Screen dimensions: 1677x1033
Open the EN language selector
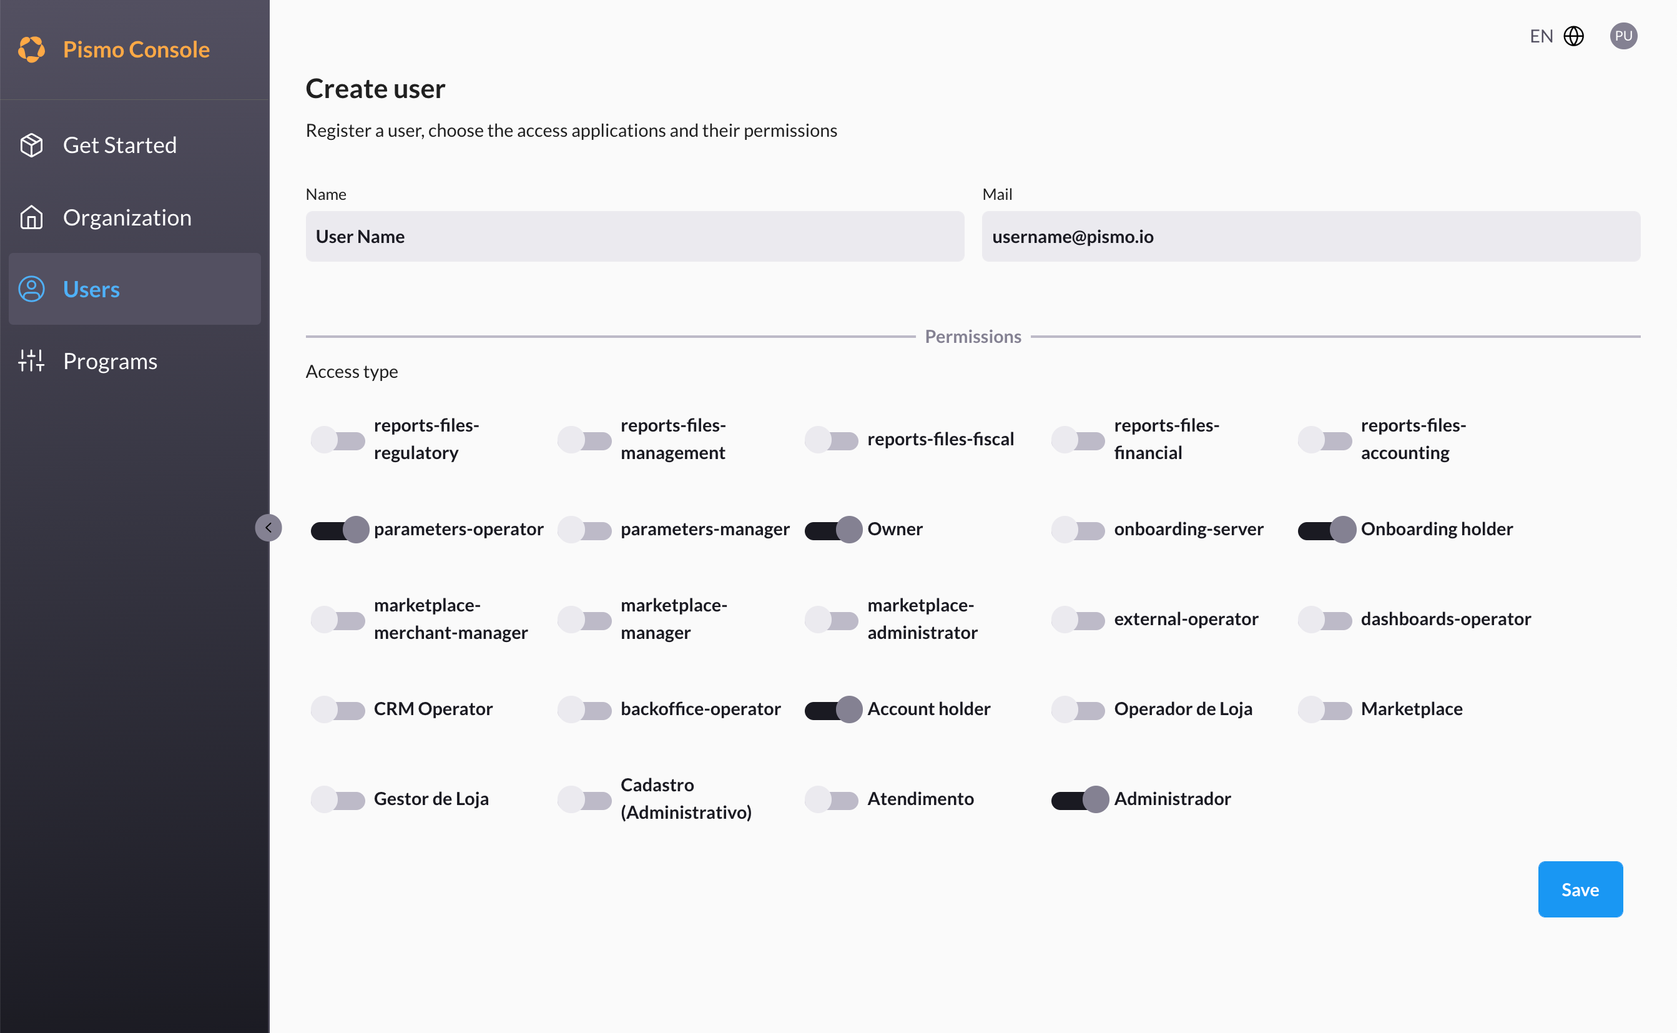tap(1541, 36)
